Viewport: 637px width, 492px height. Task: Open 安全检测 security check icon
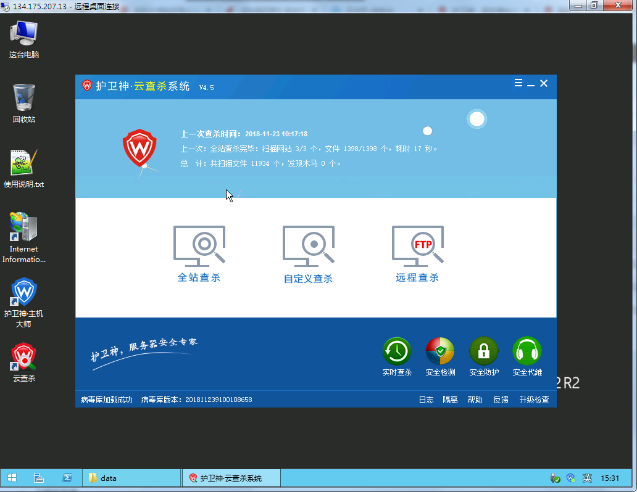pos(440,357)
